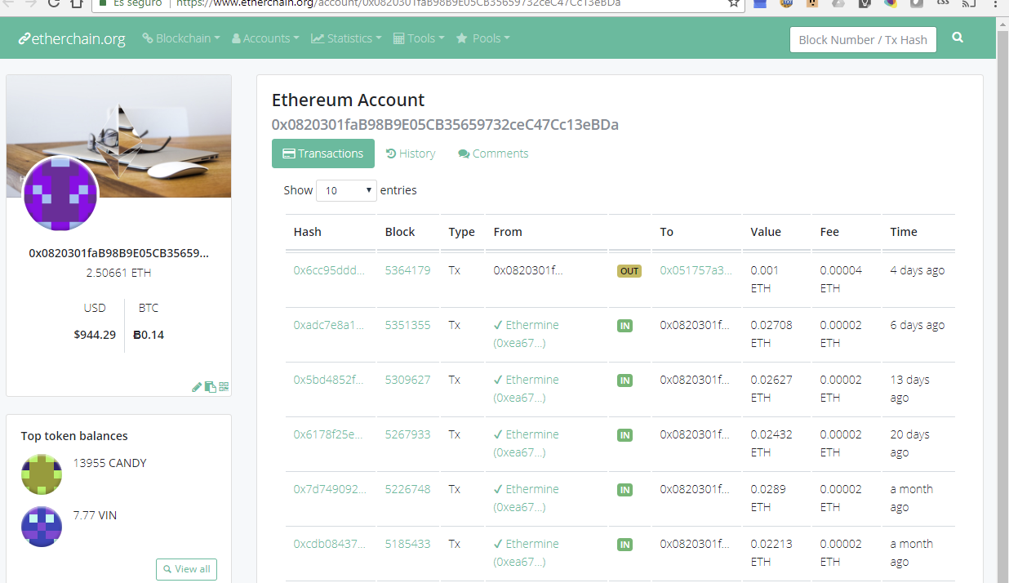Open the search magnifier in the navbar
Image resolution: width=1009 pixels, height=583 pixels.
point(958,37)
